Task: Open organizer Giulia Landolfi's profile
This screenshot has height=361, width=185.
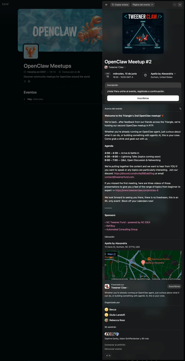Action: (115, 315)
